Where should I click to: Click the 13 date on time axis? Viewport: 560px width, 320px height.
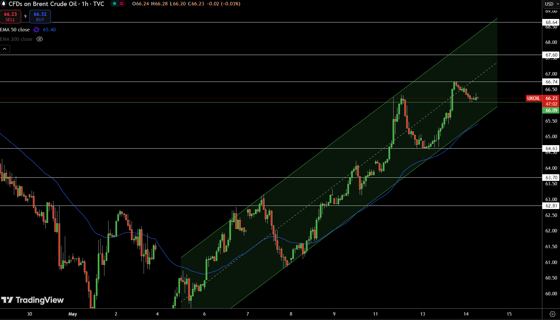click(x=423, y=314)
